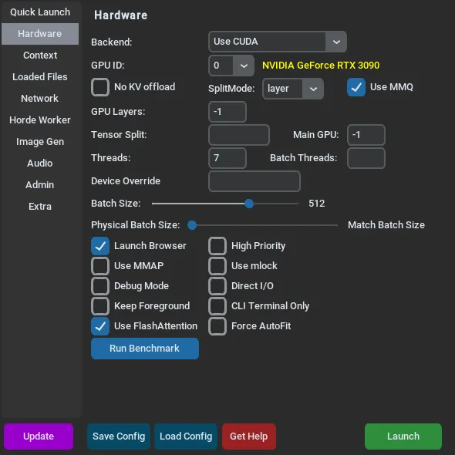The height and width of the screenshot is (455, 455).
Task: Enable High Priority checkbox
Action: pyautogui.click(x=217, y=246)
